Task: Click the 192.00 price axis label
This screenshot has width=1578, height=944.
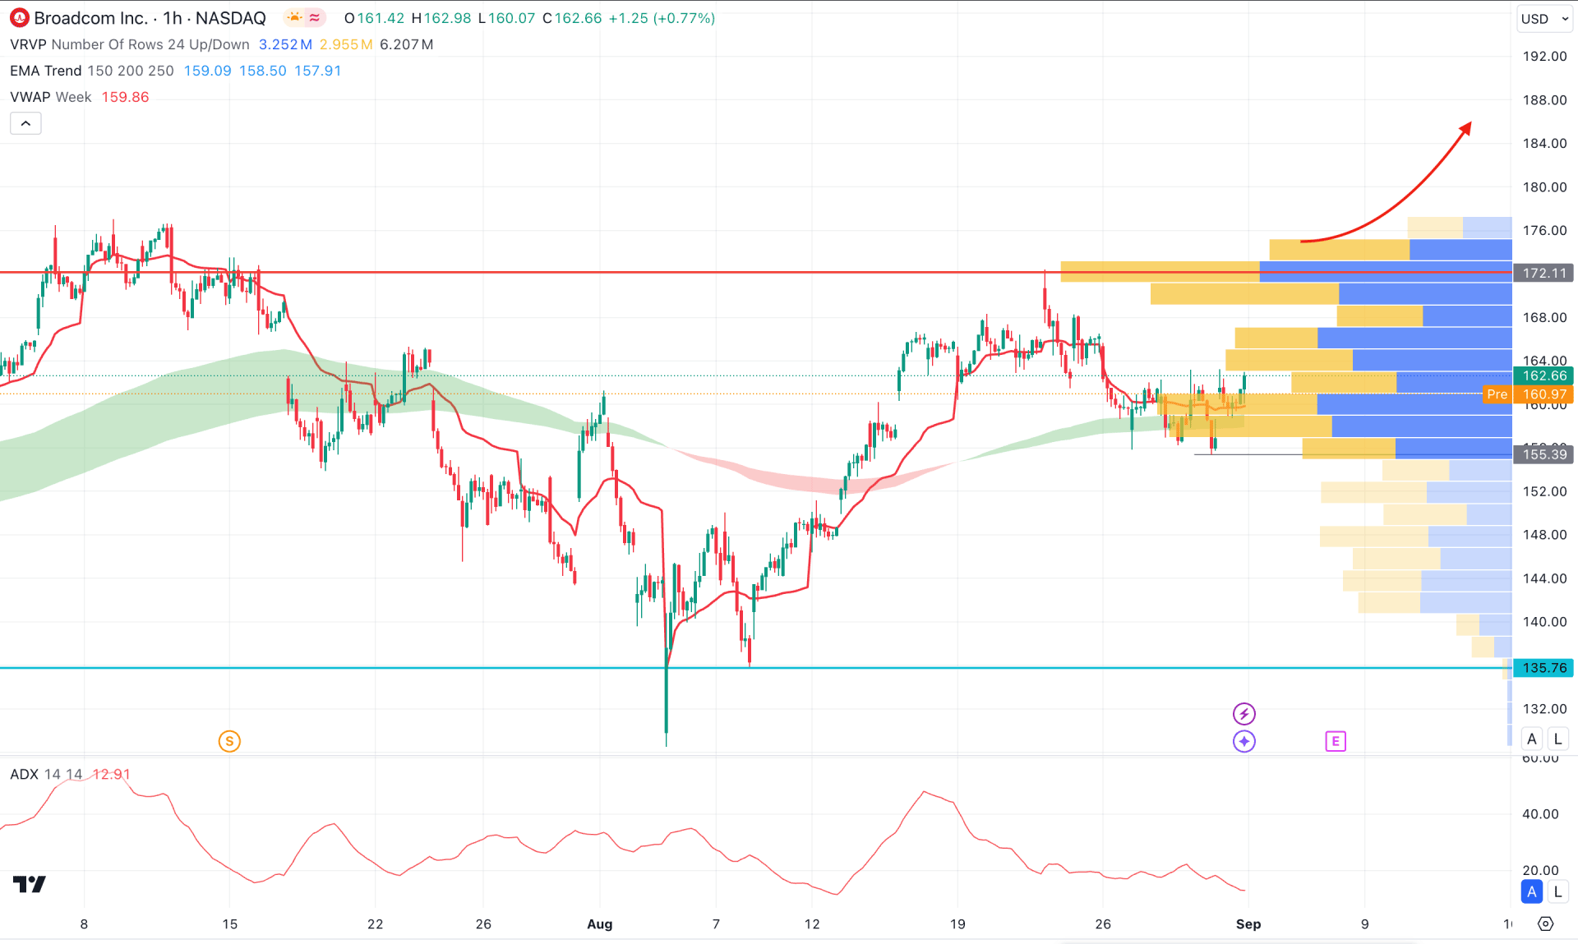Action: pyautogui.click(x=1544, y=57)
